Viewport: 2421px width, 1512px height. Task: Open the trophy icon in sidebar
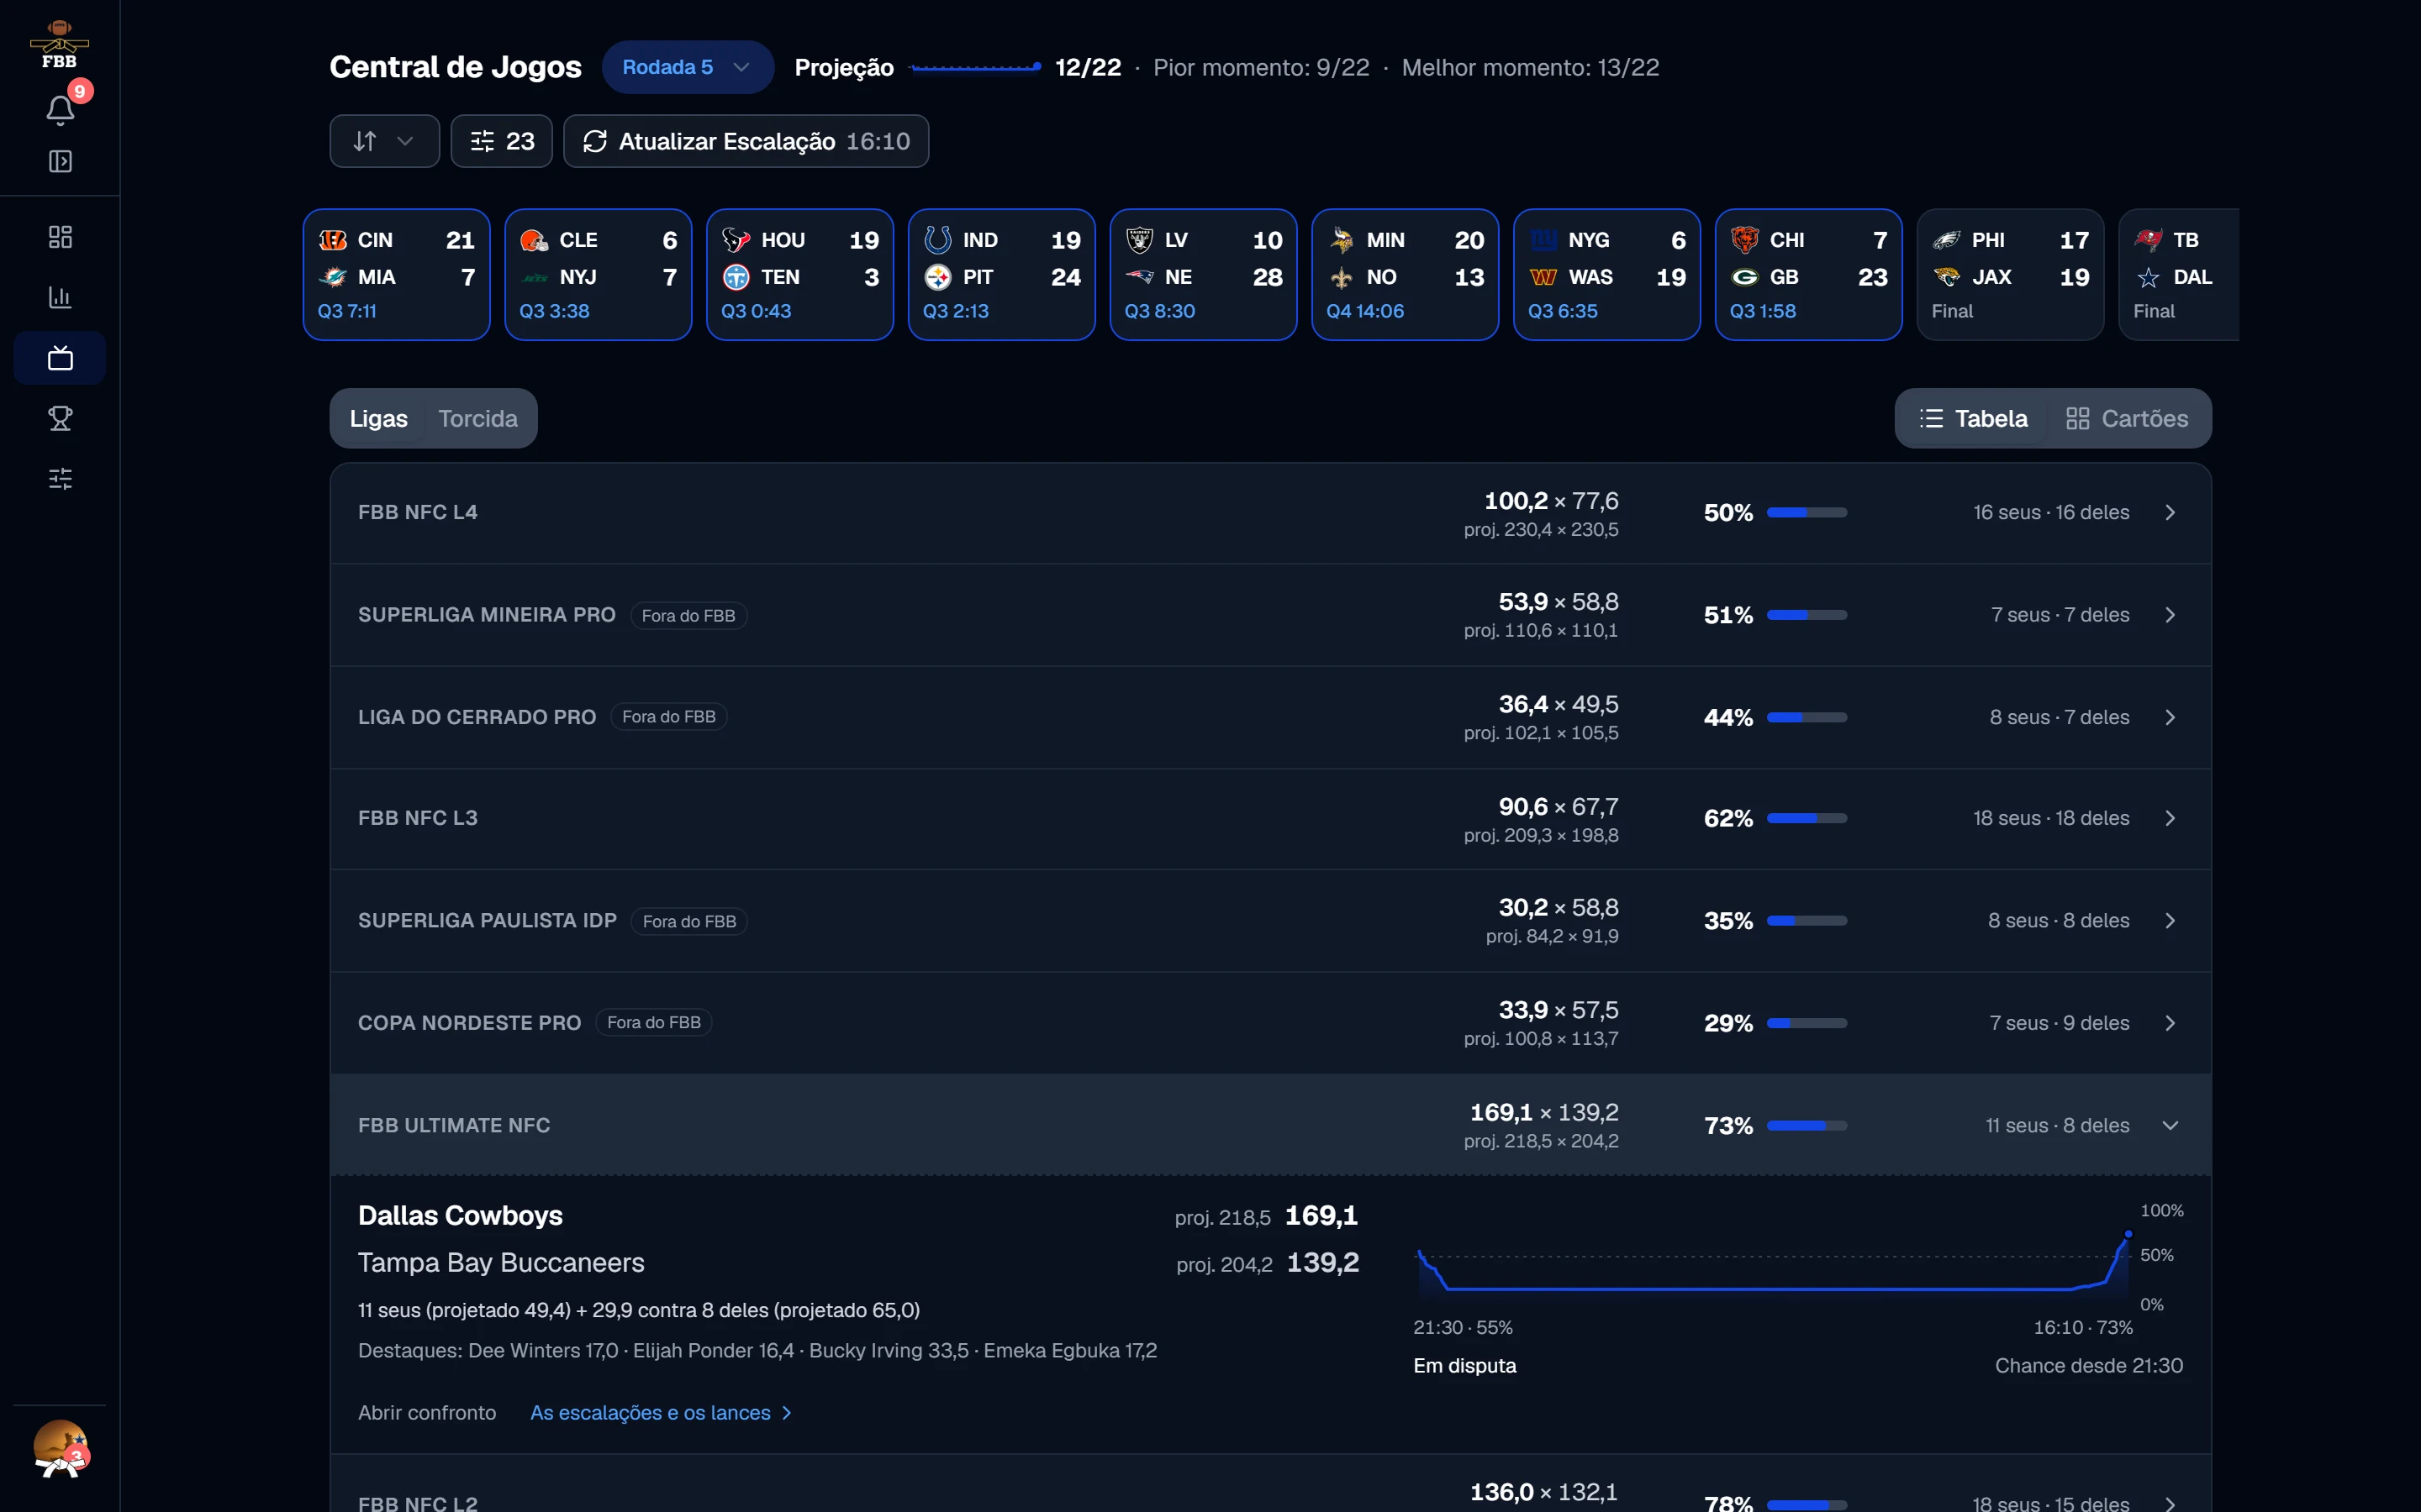click(x=60, y=418)
